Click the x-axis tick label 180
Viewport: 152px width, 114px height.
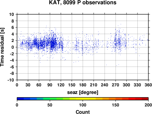[83, 85]
